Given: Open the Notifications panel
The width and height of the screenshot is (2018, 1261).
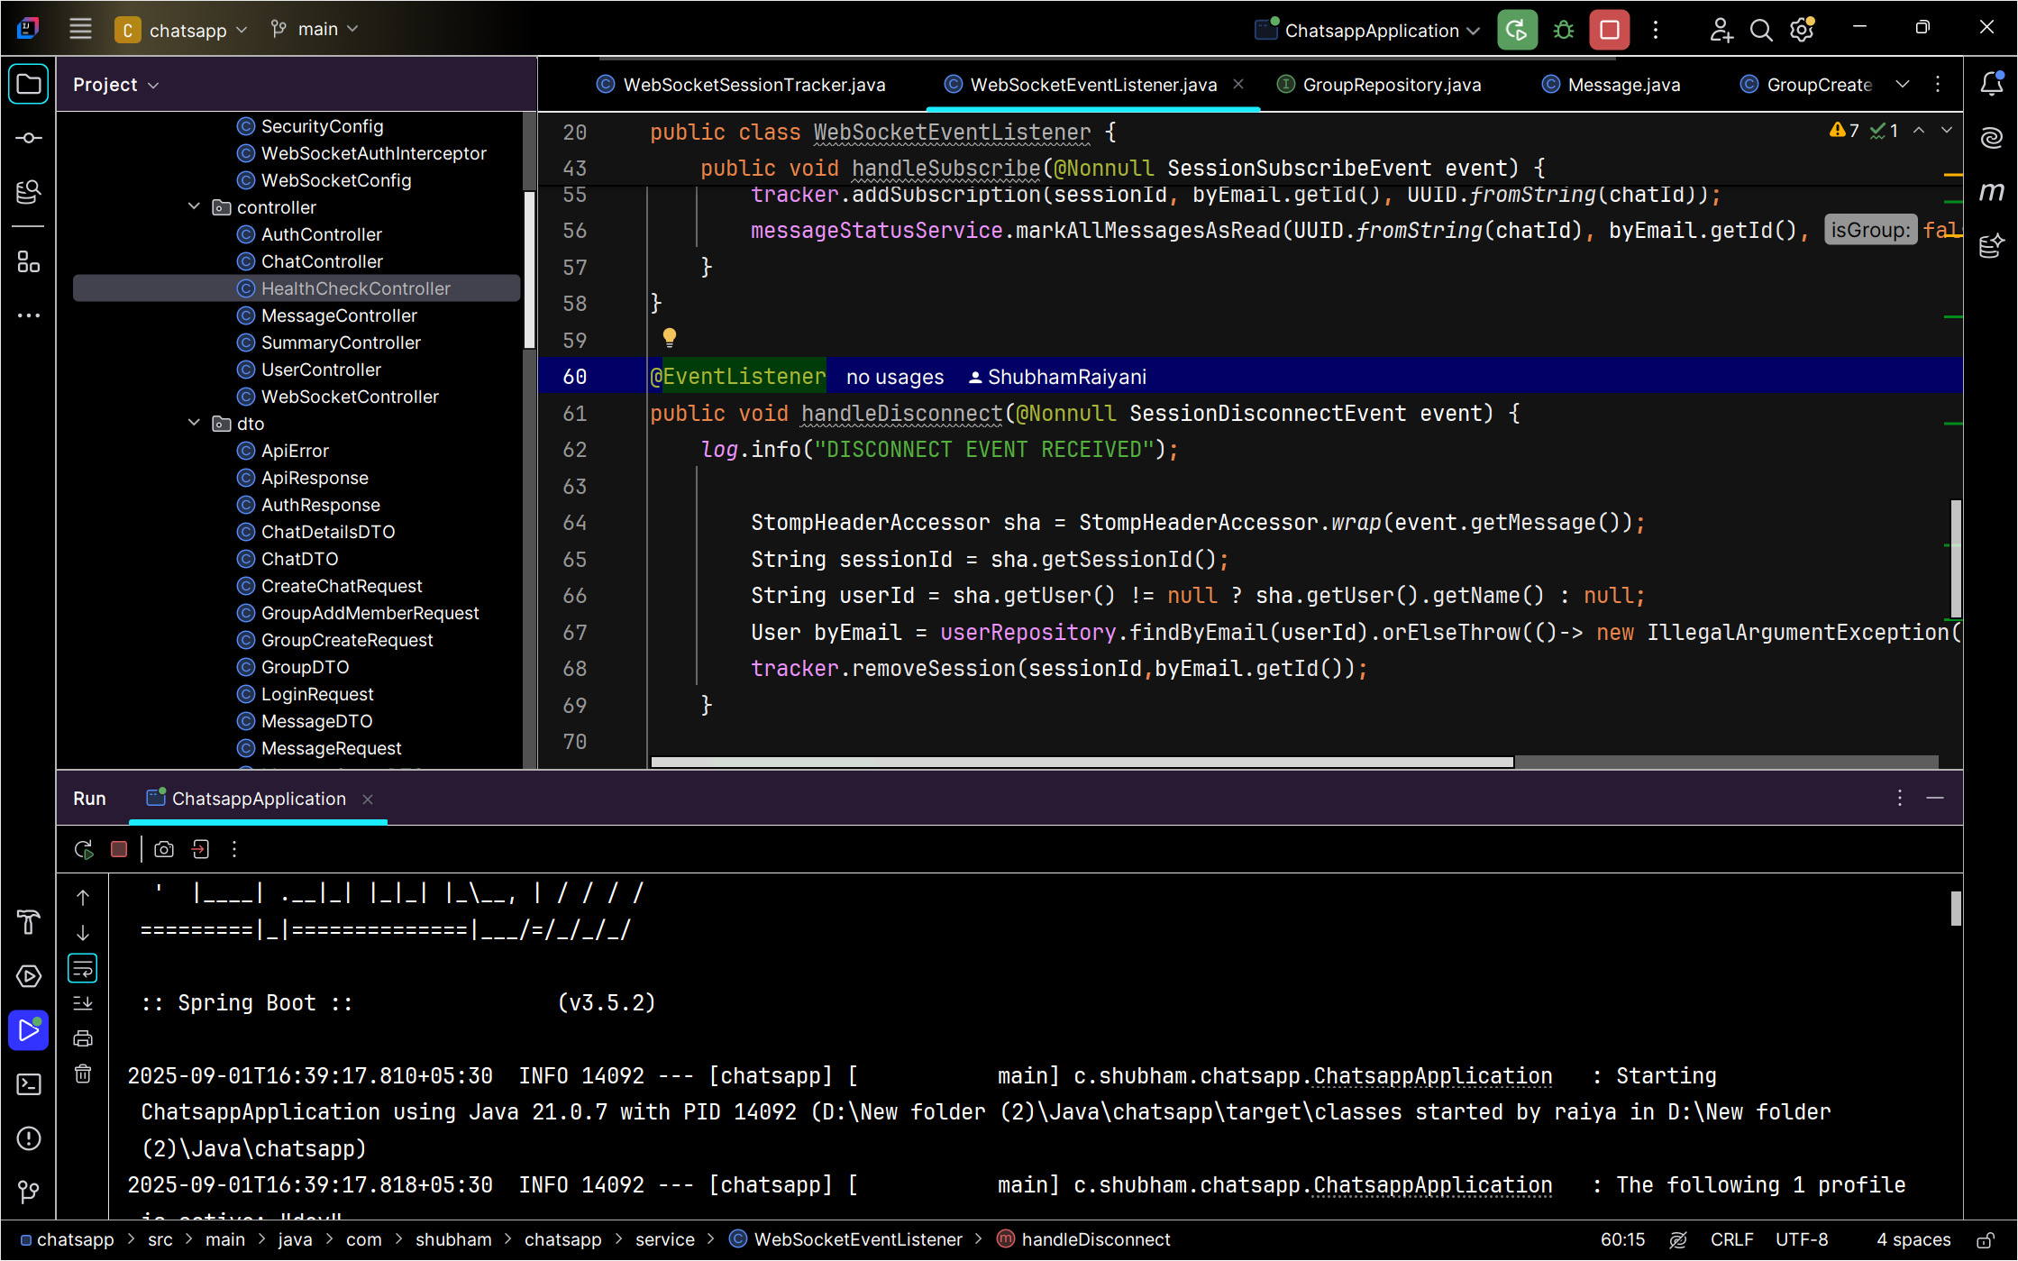Looking at the screenshot, I should [x=1991, y=85].
